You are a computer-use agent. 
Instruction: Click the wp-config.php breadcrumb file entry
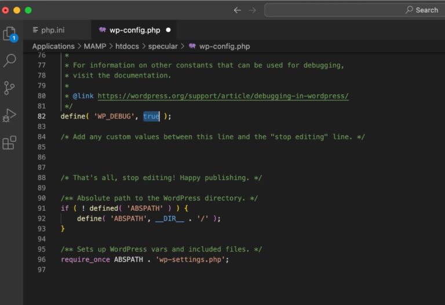point(224,46)
